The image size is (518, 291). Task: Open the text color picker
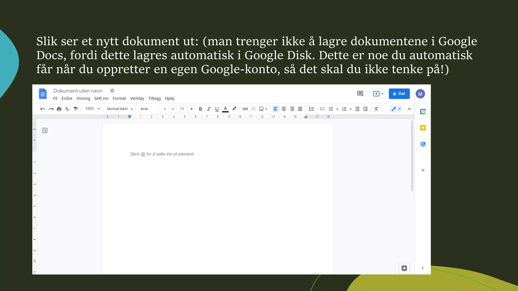[x=225, y=109]
